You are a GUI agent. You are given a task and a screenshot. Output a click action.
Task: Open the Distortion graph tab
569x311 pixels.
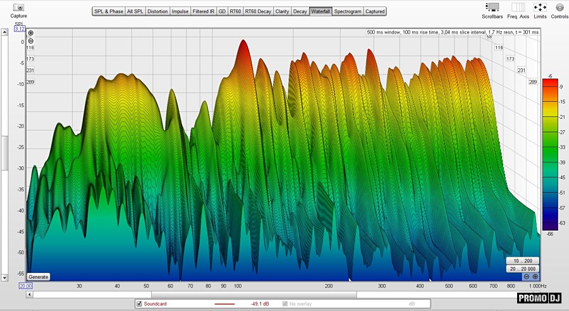coord(157,11)
